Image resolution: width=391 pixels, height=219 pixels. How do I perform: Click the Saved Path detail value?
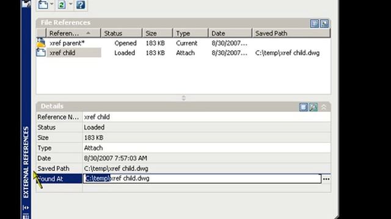tap(116, 169)
